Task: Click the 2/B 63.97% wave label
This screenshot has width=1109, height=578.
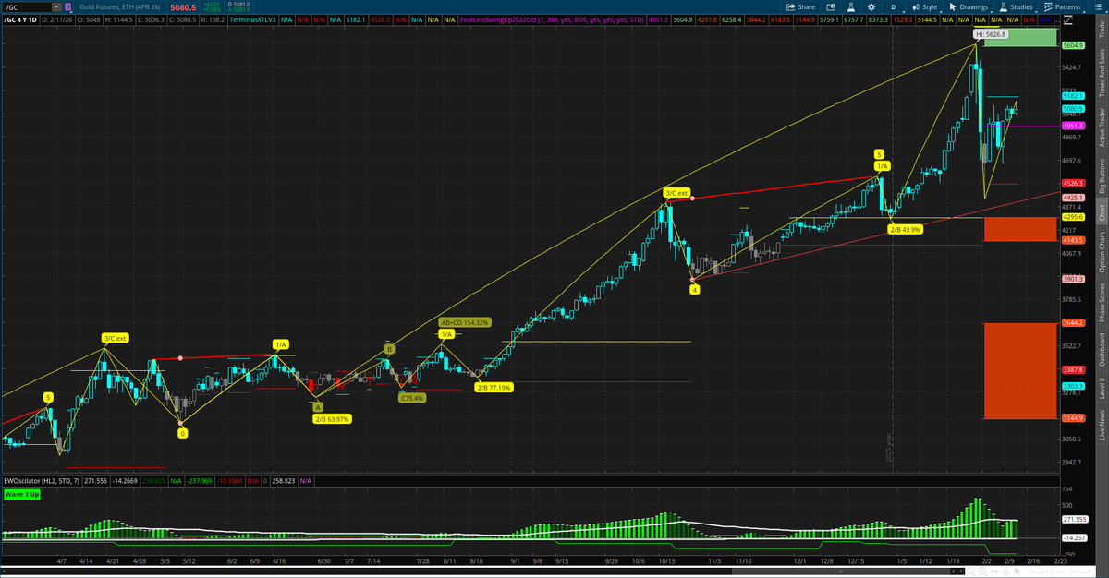Action: [x=332, y=418]
